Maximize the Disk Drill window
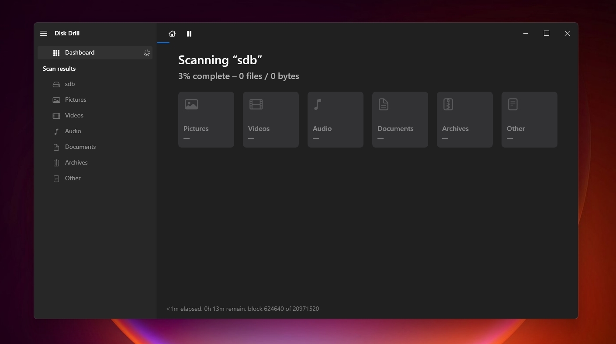Image resolution: width=616 pixels, height=344 pixels. [546, 33]
